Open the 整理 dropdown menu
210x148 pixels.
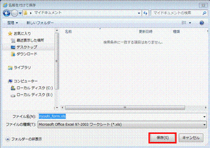point(13,23)
